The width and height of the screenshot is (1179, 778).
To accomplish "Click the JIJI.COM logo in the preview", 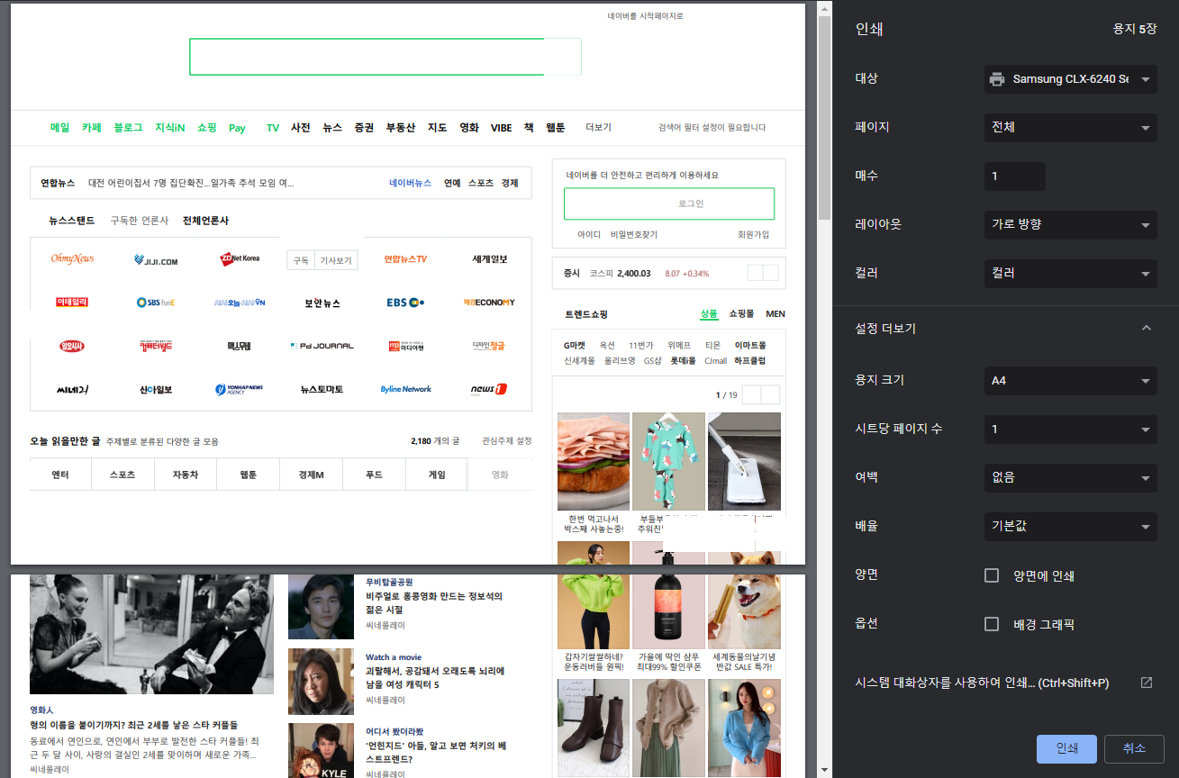I will (x=156, y=261).
